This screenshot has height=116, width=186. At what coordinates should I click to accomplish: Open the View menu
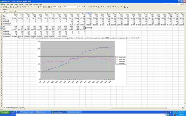click(x=12, y=4)
